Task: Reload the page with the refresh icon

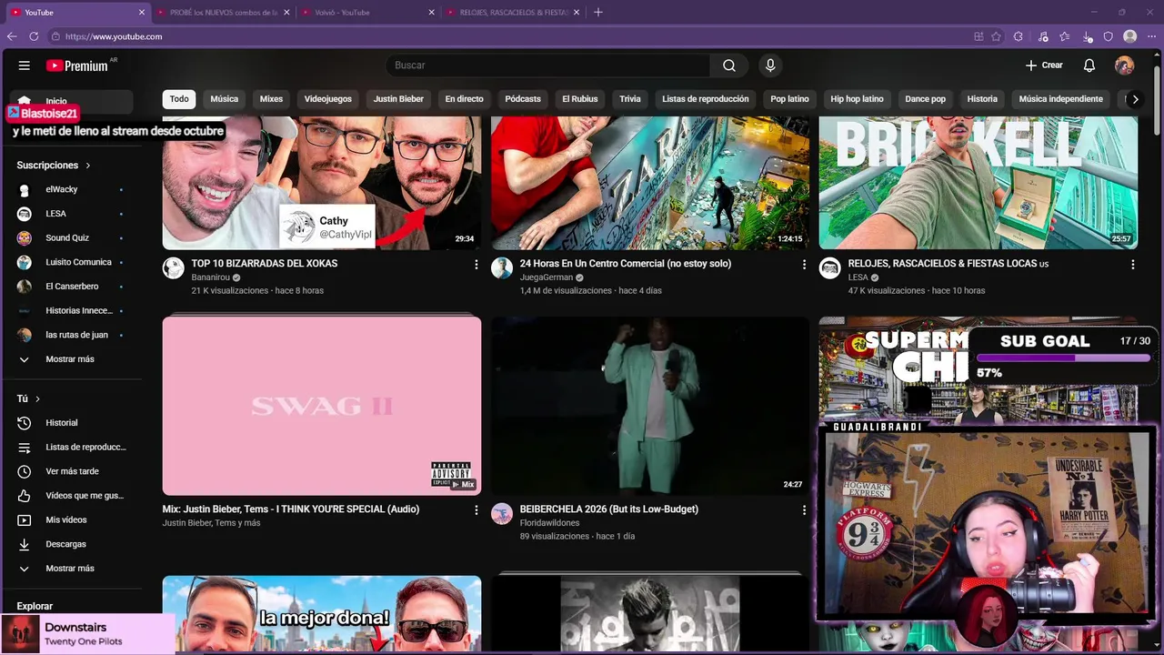Action: (34, 36)
